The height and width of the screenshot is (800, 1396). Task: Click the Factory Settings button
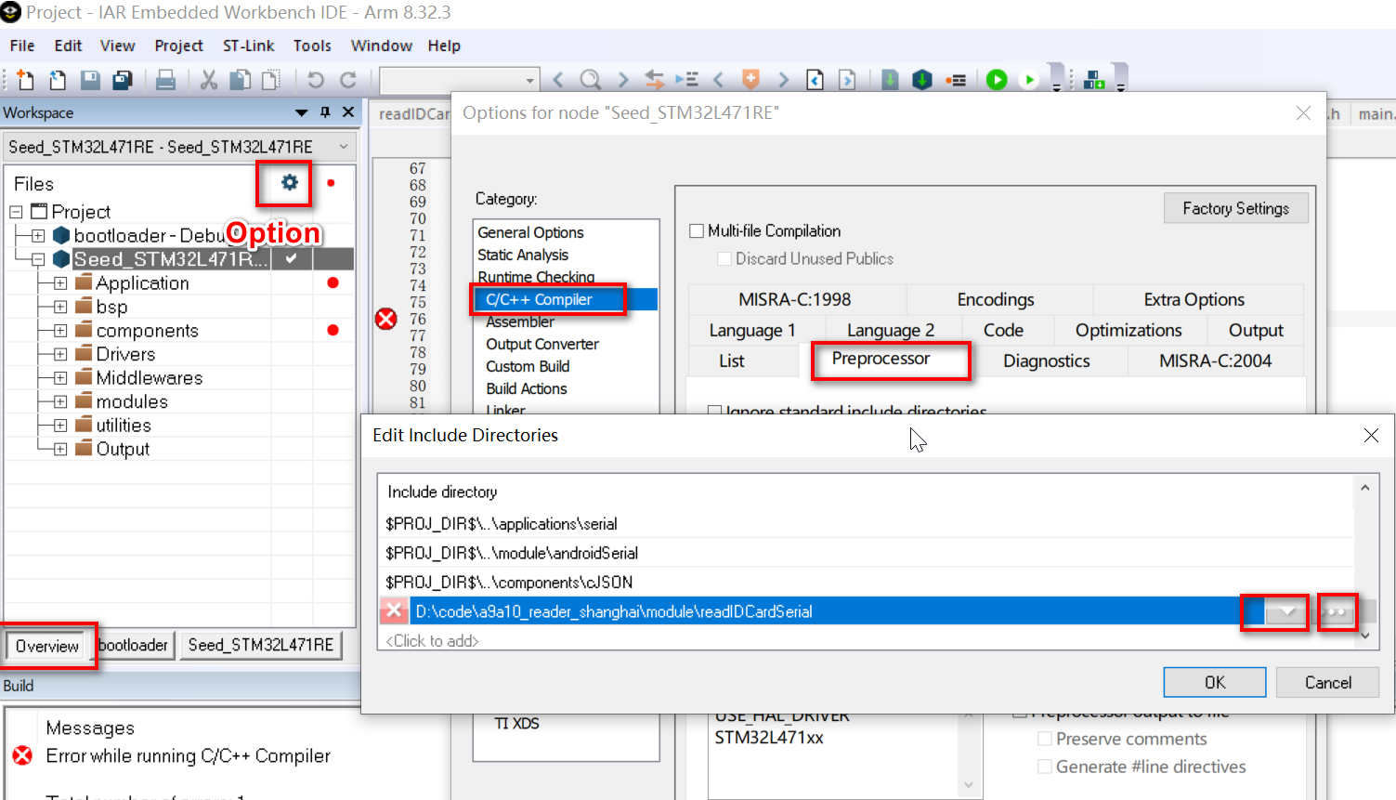pyautogui.click(x=1235, y=208)
